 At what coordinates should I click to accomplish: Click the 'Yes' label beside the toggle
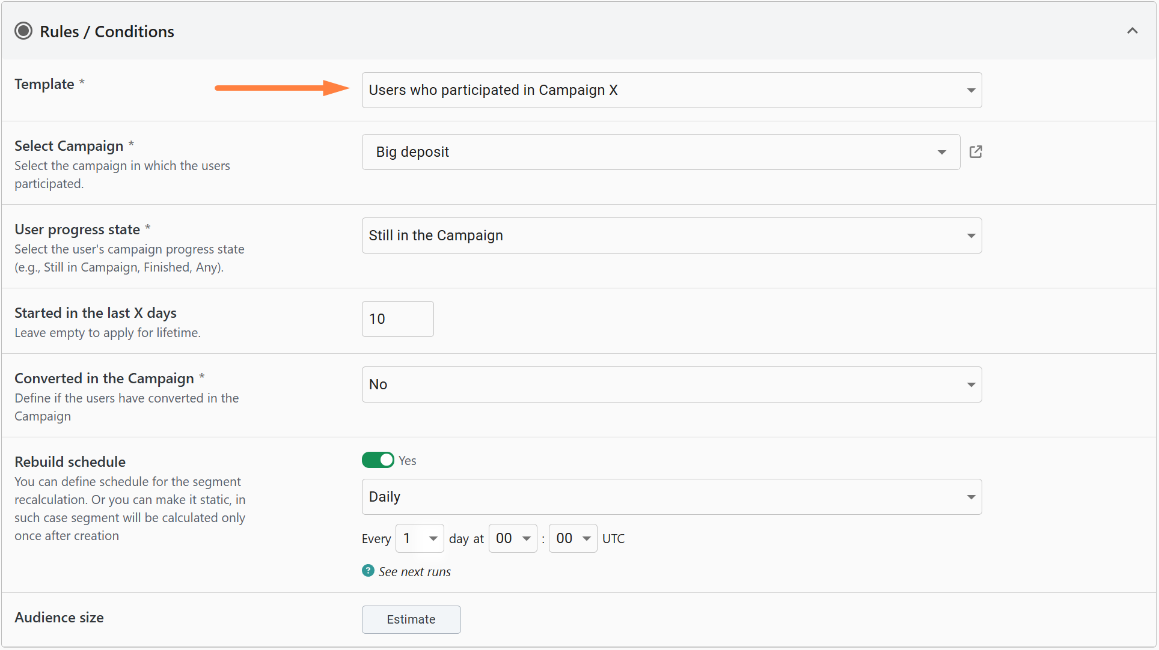(408, 461)
